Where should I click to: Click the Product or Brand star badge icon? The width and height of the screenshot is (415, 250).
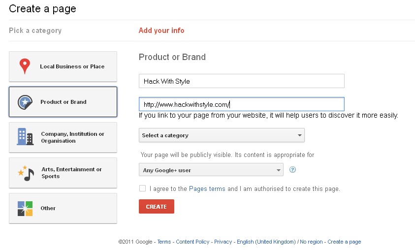click(25, 102)
